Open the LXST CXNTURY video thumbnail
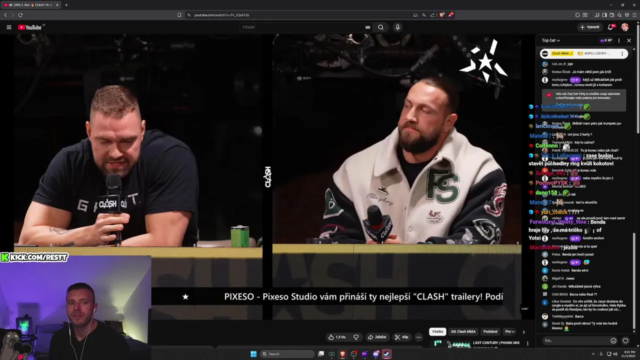640x360 pixels. click(450, 344)
